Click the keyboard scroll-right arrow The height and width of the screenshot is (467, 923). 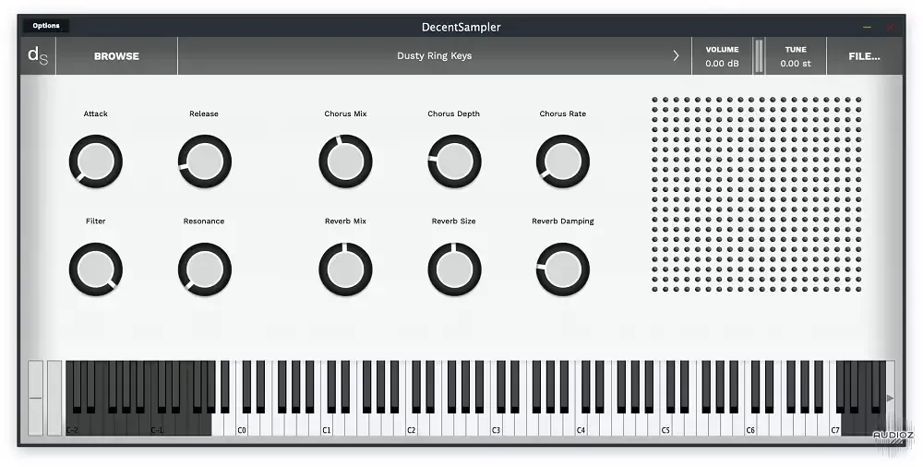890,398
